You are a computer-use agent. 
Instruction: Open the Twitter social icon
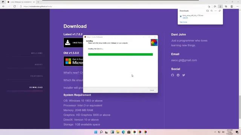pyautogui.click(x=184, y=75)
